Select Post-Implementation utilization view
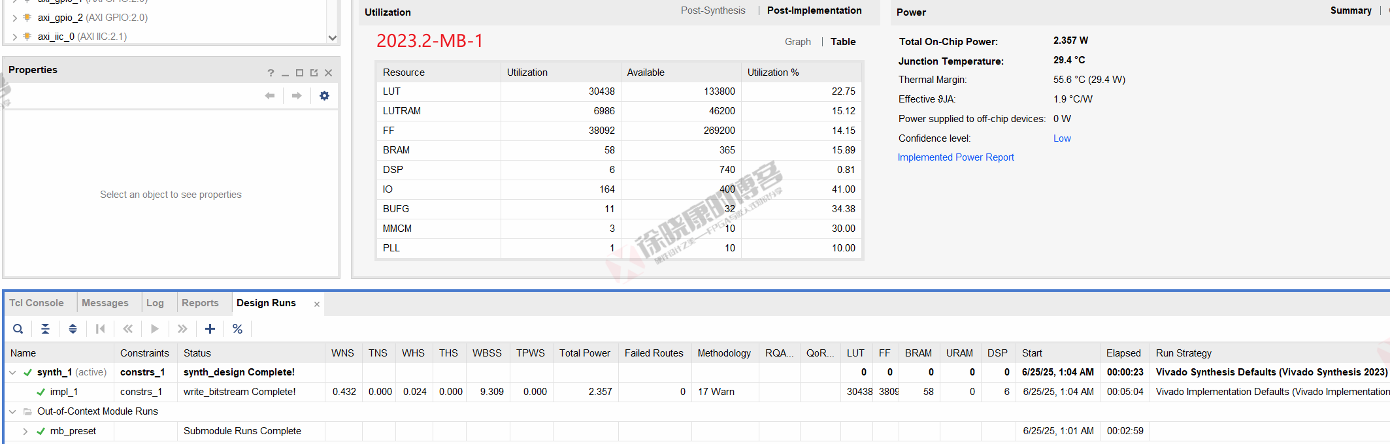 point(814,10)
